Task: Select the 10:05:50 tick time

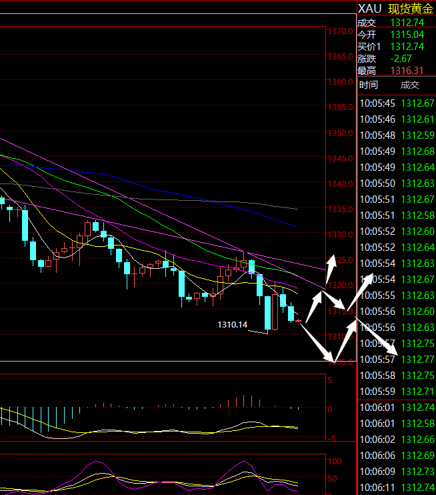Action: 377,183
